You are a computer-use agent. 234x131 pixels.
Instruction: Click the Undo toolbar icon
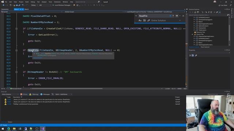[23, 5]
